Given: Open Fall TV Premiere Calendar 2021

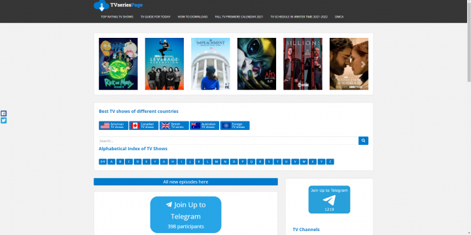Looking at the screenshot, I should 239,17.
